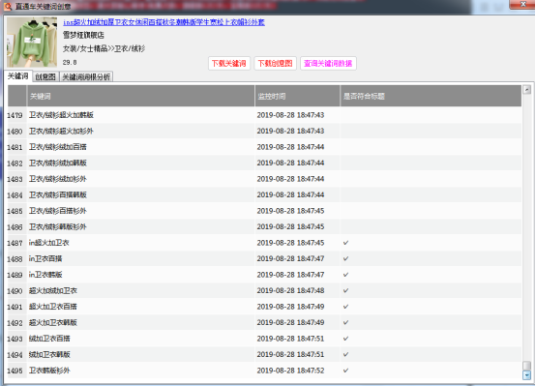The height and width of the screenshot is (386, 536).
Task: Click row number 1493
Action: coord(15,339)
